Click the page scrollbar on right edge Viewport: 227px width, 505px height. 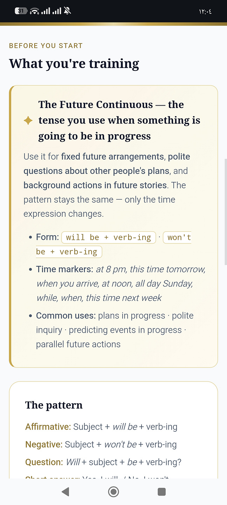pyautogui.click(x=225, y=212)
